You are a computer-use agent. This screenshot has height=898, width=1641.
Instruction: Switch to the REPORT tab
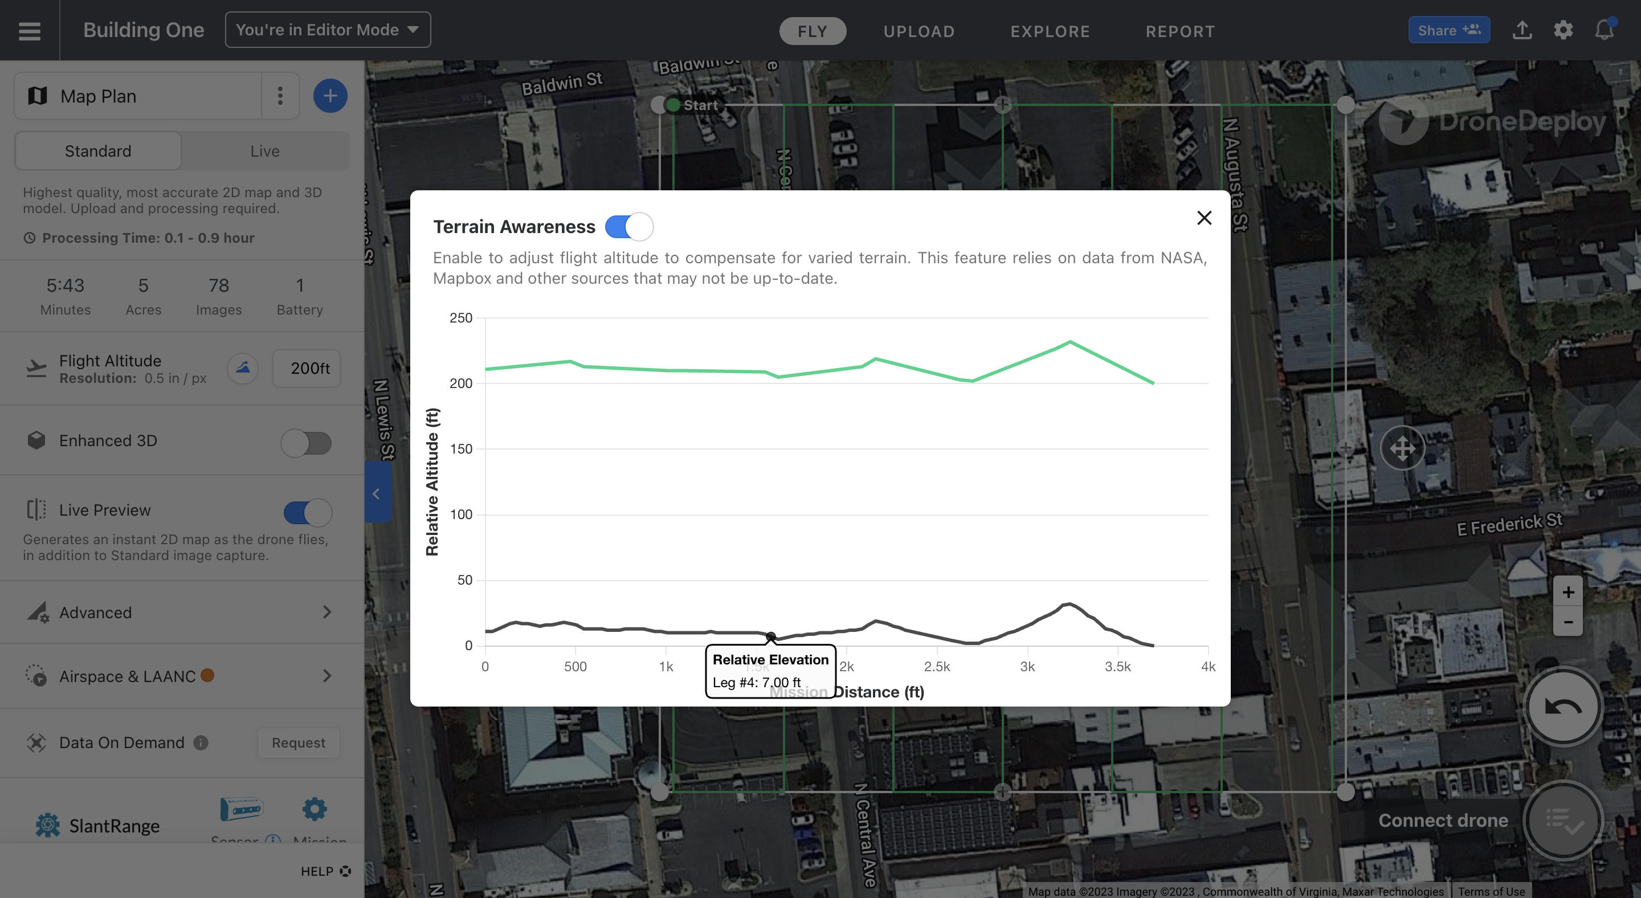pyautogui.click(x=1180, y=31)
